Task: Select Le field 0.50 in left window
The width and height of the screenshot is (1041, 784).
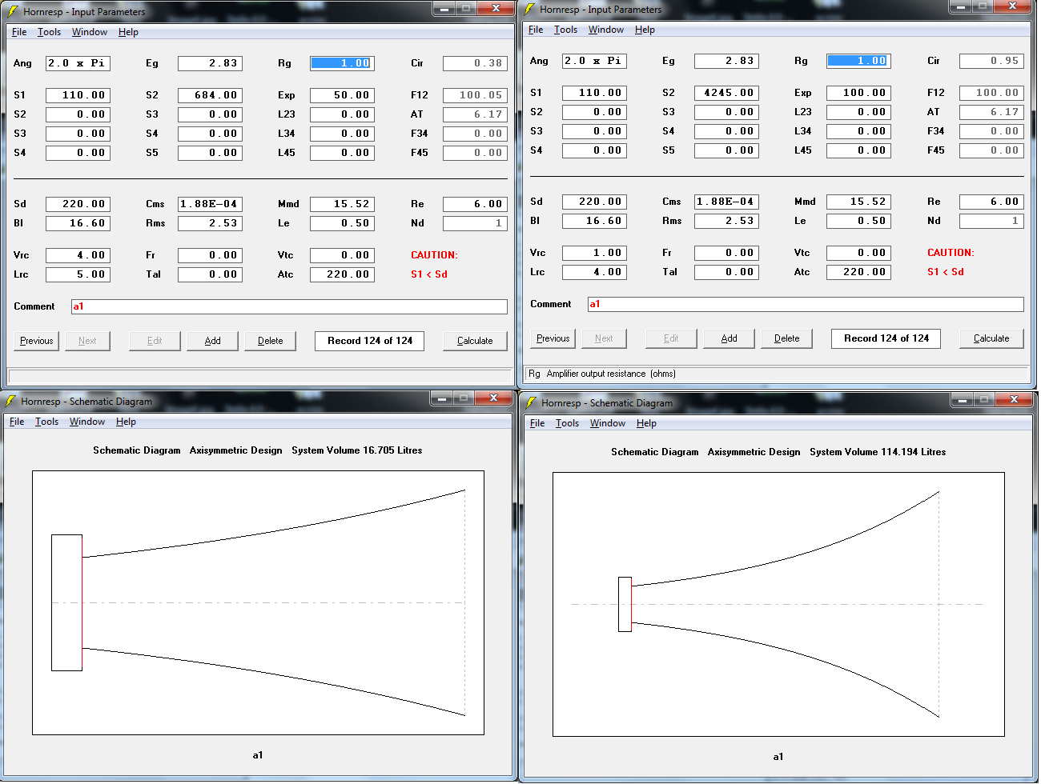Action: (342, 223)
